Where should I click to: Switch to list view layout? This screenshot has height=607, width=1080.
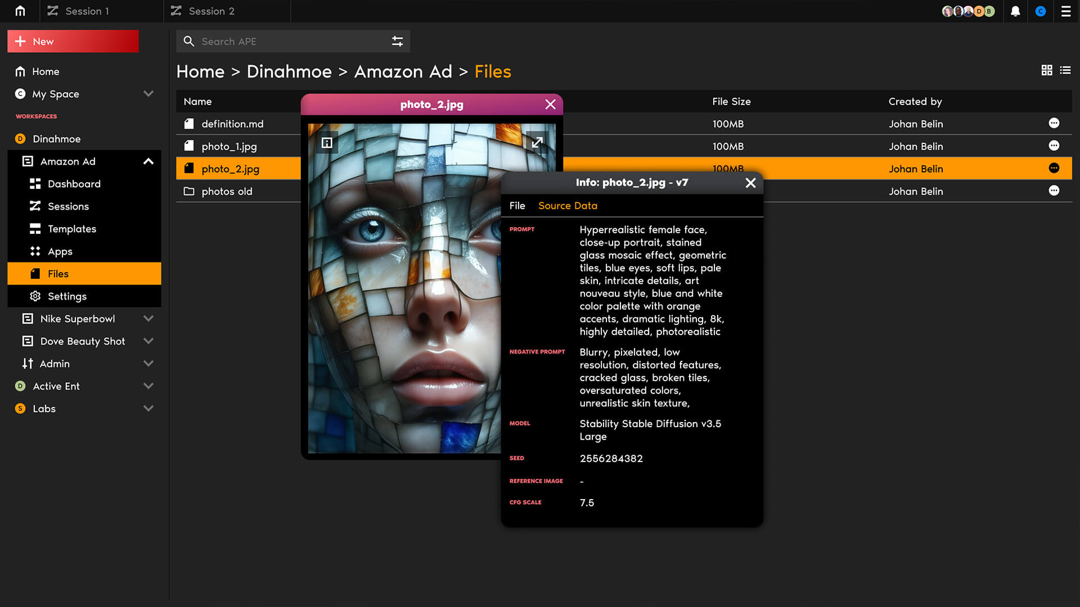(x=1065, y=70)
